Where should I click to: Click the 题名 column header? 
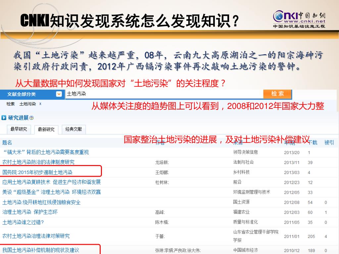point(7,143)
